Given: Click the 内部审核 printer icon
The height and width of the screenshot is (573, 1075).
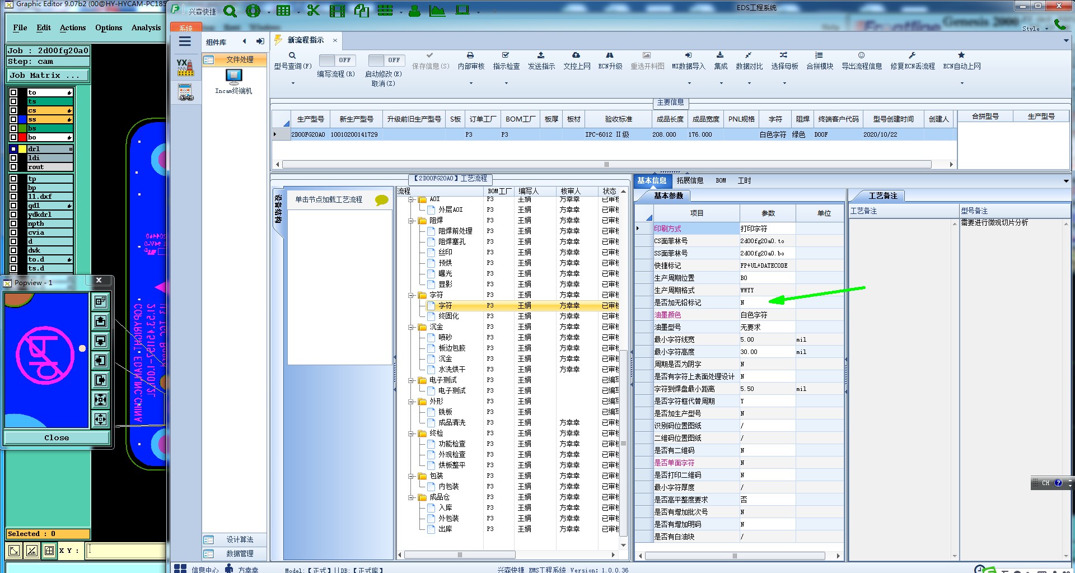Looking at the screenshot, I should (x=470, y=55).
